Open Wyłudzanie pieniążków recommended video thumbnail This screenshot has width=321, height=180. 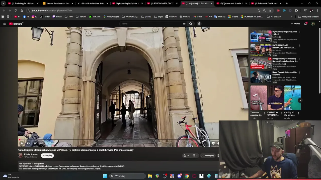261,36
